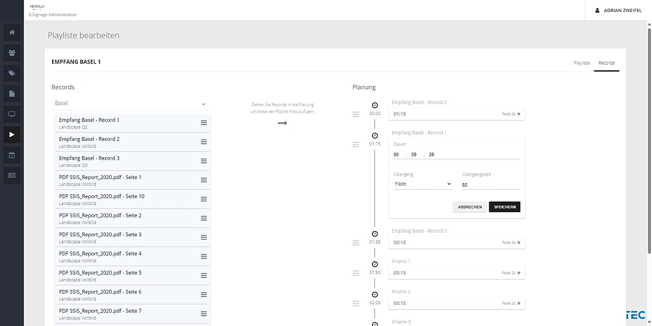Click the drag handle on Empfang Basel - Record 3 list row

pyautogui.click(x=204, y=161)
